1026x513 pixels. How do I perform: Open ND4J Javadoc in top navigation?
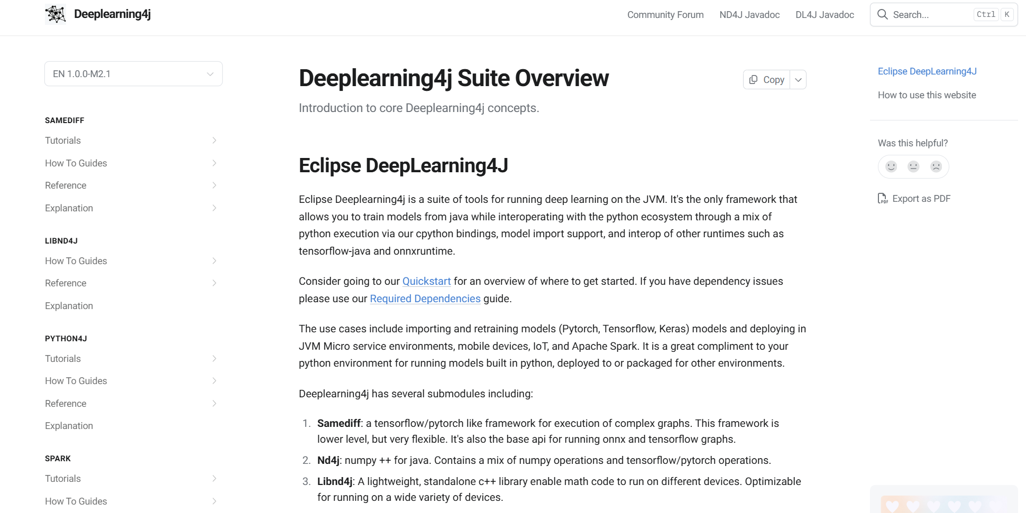pos(749,15)
